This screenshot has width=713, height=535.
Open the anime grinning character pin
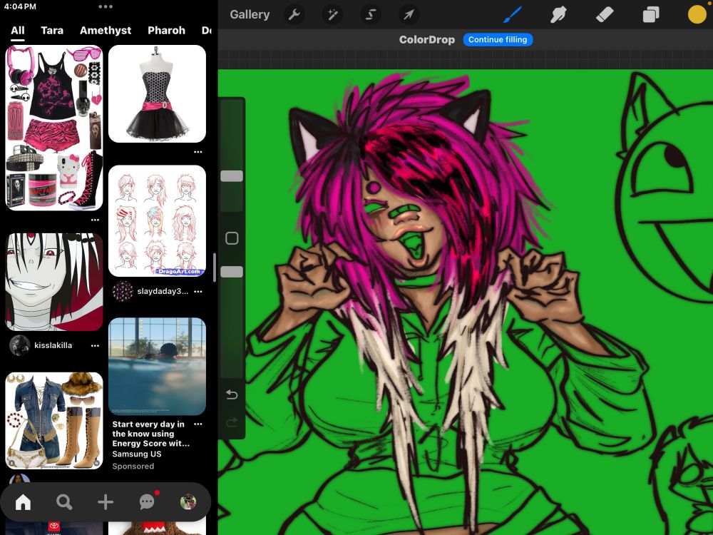pyautogui.click(x=54, y=282)
